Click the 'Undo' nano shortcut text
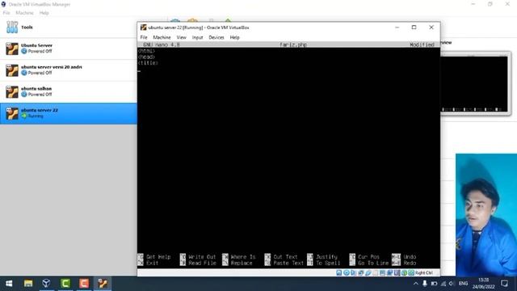This screenshot has height=291, width=517. point(410,257)
